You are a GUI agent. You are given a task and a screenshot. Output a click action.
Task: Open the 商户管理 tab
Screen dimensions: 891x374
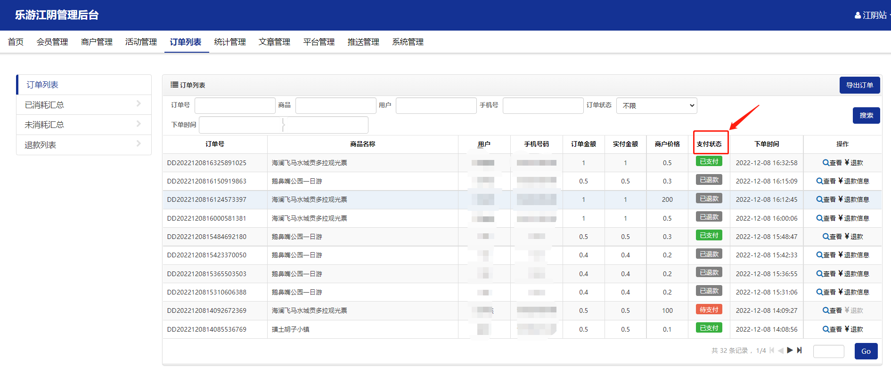tap(97, 42)
